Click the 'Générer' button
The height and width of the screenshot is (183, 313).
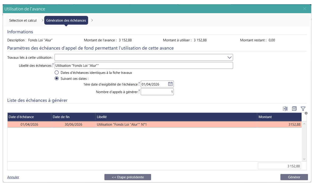(x=294, y=177)
